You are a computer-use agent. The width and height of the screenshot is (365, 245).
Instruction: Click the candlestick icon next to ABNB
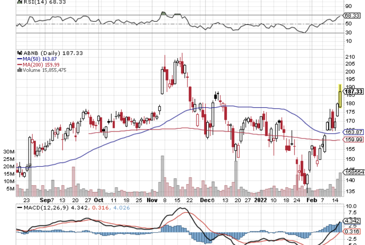pyautogui.click(x=19, y=53)
